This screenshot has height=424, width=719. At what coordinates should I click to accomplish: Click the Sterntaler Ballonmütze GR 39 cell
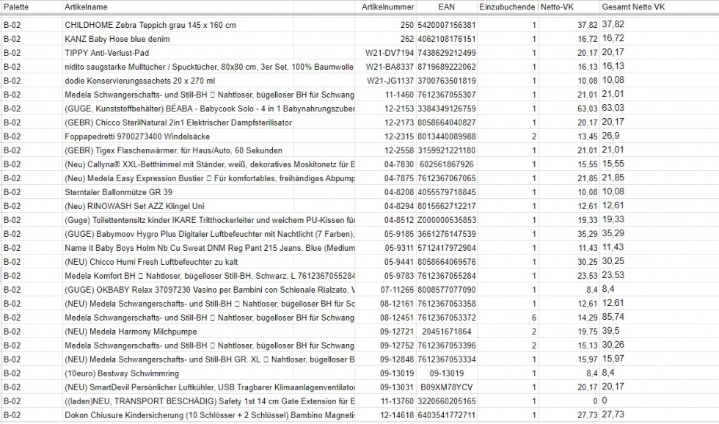[118, 192]
